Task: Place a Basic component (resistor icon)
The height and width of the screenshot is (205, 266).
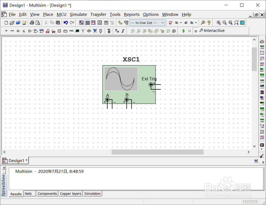Action: click(x=12, y=31)
